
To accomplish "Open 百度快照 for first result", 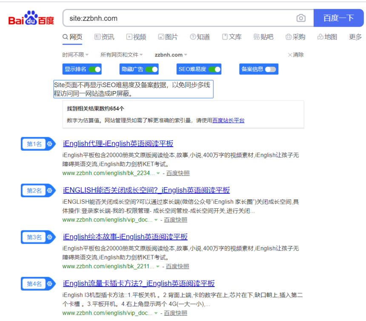I will (x=178, y=173).
